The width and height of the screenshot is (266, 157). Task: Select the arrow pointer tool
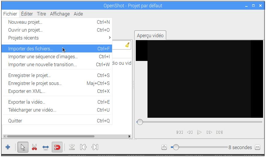[23, 147]
